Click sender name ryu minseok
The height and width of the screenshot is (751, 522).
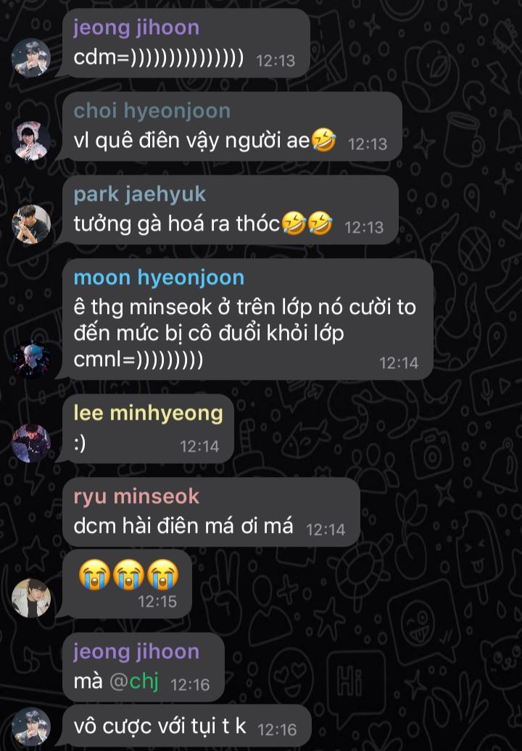136,496
